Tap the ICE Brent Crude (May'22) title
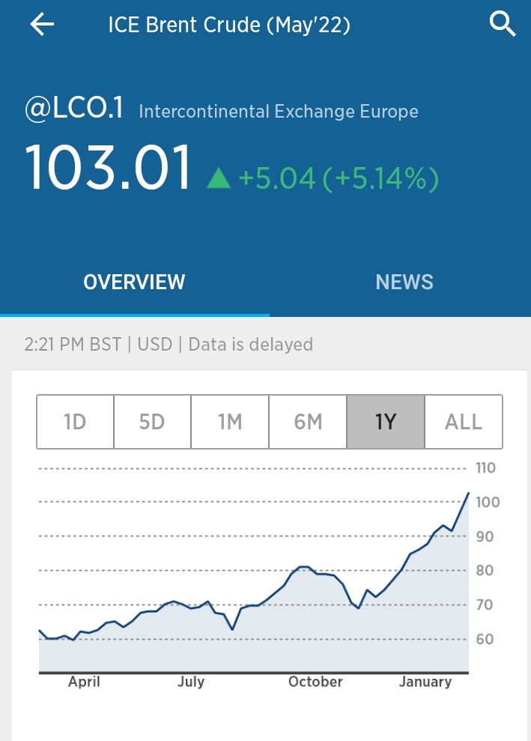The image size is (531, 741). click(229, 25)
